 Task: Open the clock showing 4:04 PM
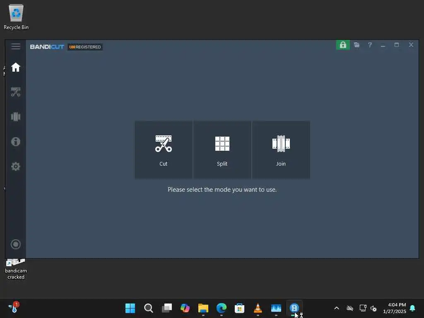pos(394,308)
